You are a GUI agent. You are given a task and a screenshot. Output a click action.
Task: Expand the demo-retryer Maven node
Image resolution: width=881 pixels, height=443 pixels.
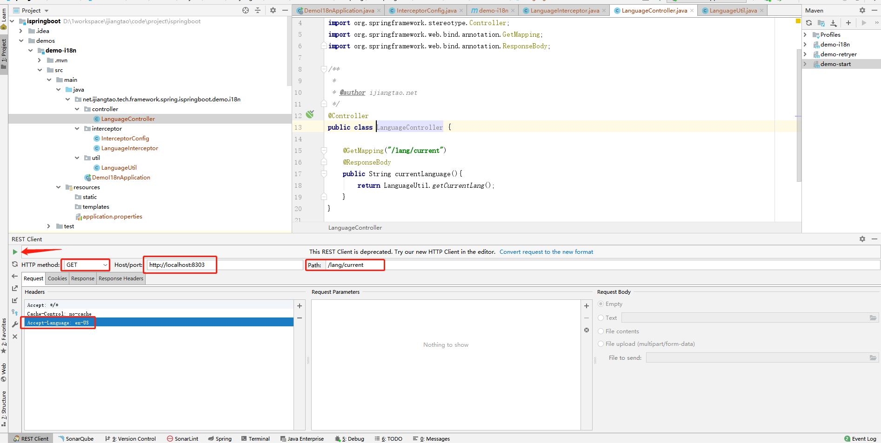click(x=805, y=54)
